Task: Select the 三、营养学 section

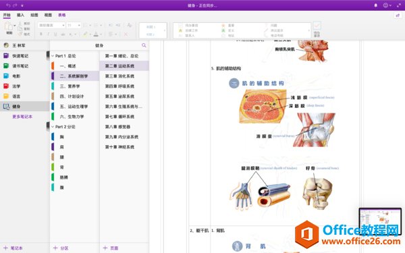Action: point(75,86)
